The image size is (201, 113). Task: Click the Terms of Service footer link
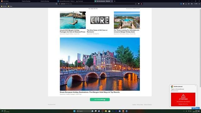[x=148, y=105]
